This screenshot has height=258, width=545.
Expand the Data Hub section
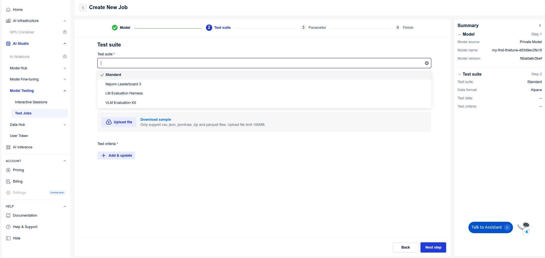click(65, 125)
